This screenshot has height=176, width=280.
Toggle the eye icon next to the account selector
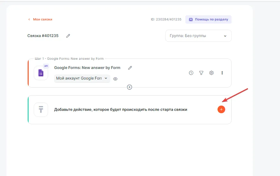coord(115,79)
